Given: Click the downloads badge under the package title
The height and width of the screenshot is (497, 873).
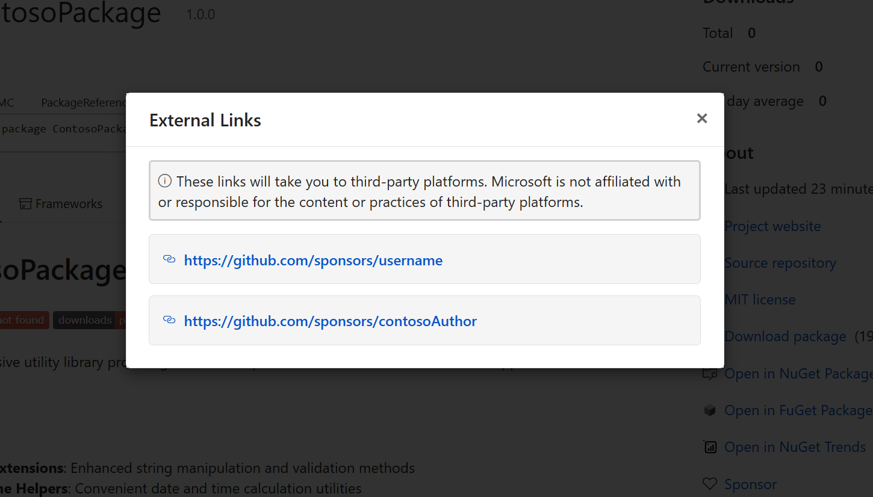Looking at the screenshot, I should click(84, 319).
